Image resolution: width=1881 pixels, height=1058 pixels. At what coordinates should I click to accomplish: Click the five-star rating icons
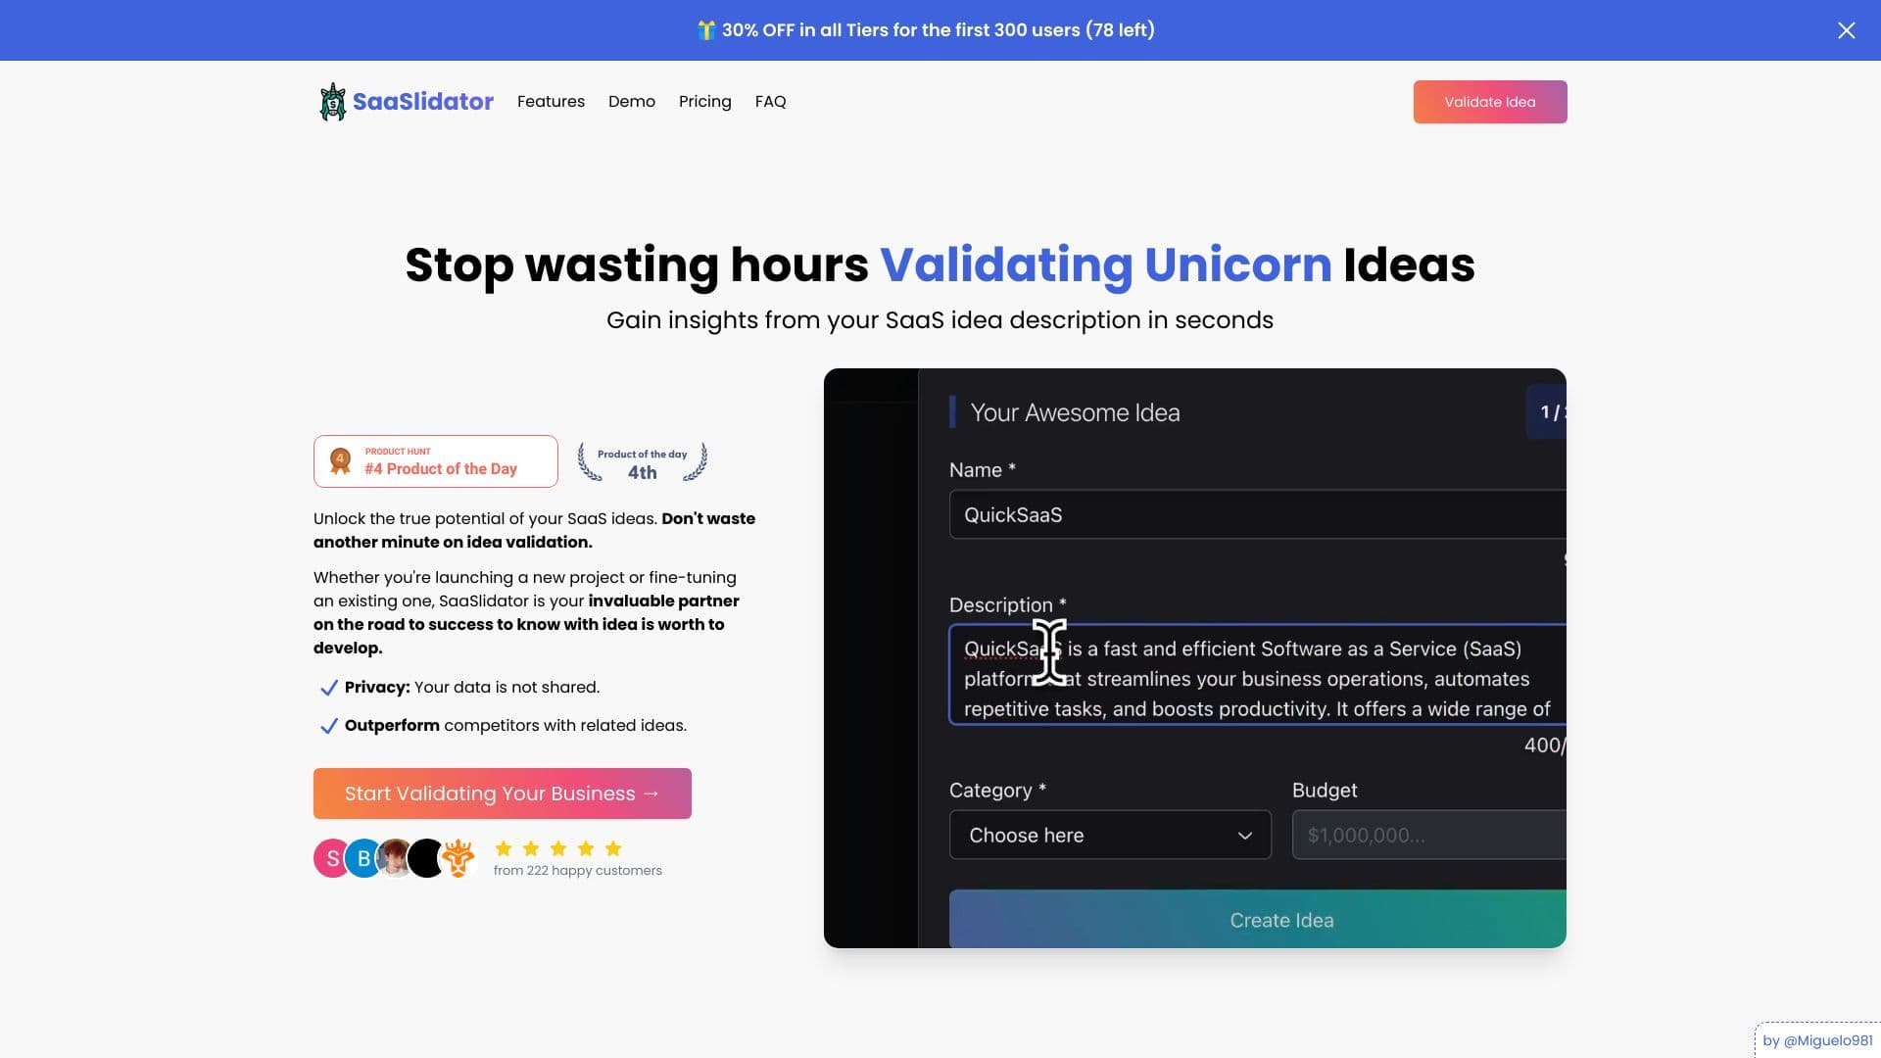(x=557, y=848)
